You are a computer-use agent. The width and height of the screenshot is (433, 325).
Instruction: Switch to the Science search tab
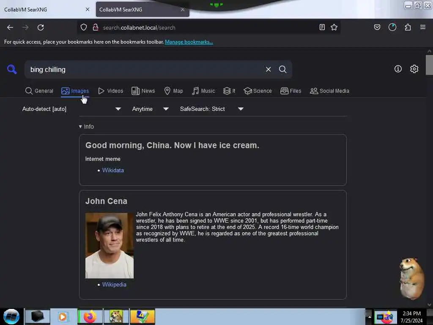(258, 91)
